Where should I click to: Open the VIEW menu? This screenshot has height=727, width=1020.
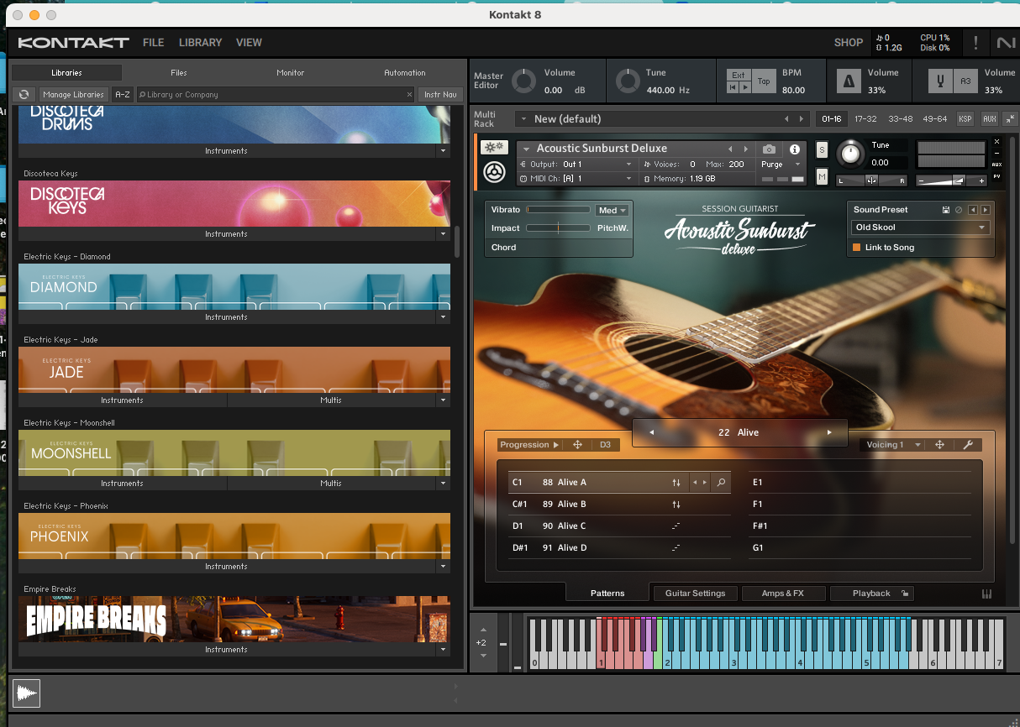(249, 43)
